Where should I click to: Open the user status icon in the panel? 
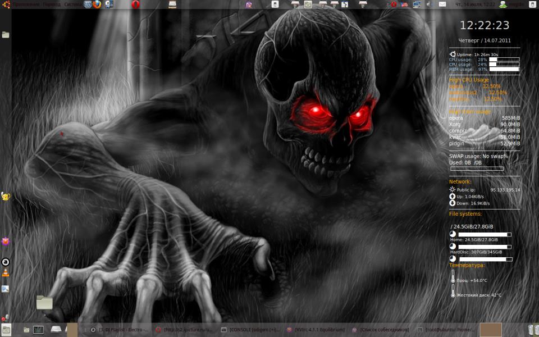(x=503, y=4)
